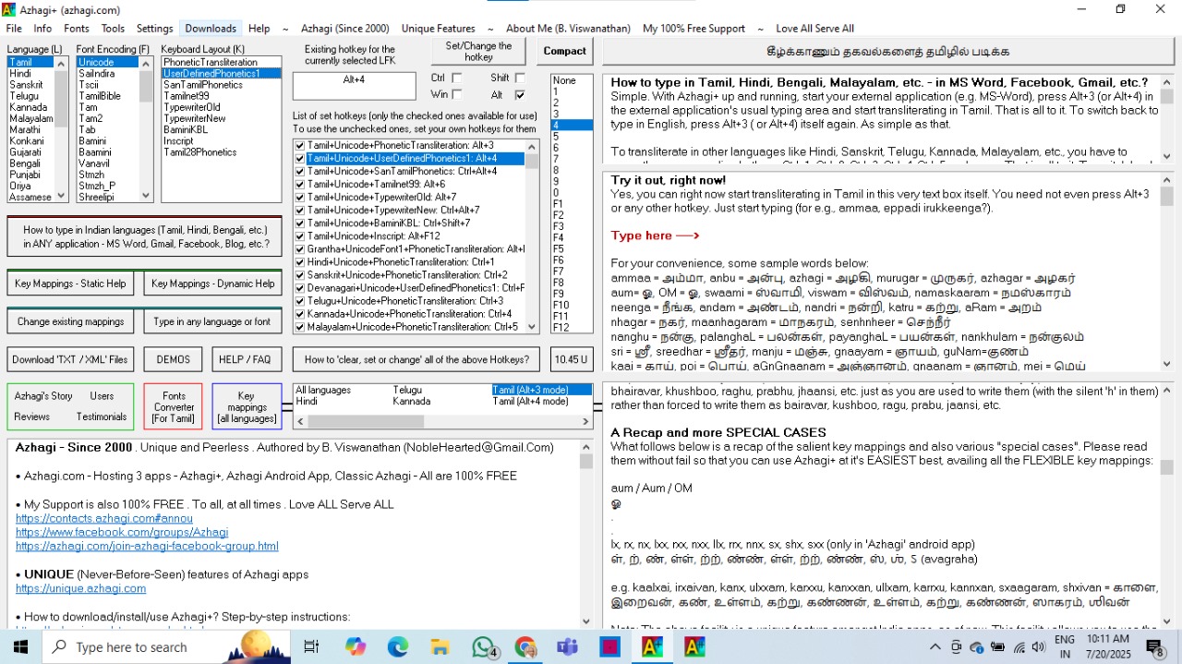This screenshot has height=664, width=1182.
Task: Open the Downloads menu
Action: click(x=211, y=29)
